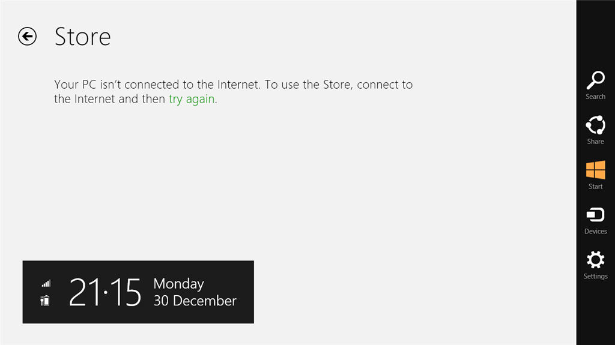Click the 'Store' page title
Screen dimensions: 615x345
point(83,37)
